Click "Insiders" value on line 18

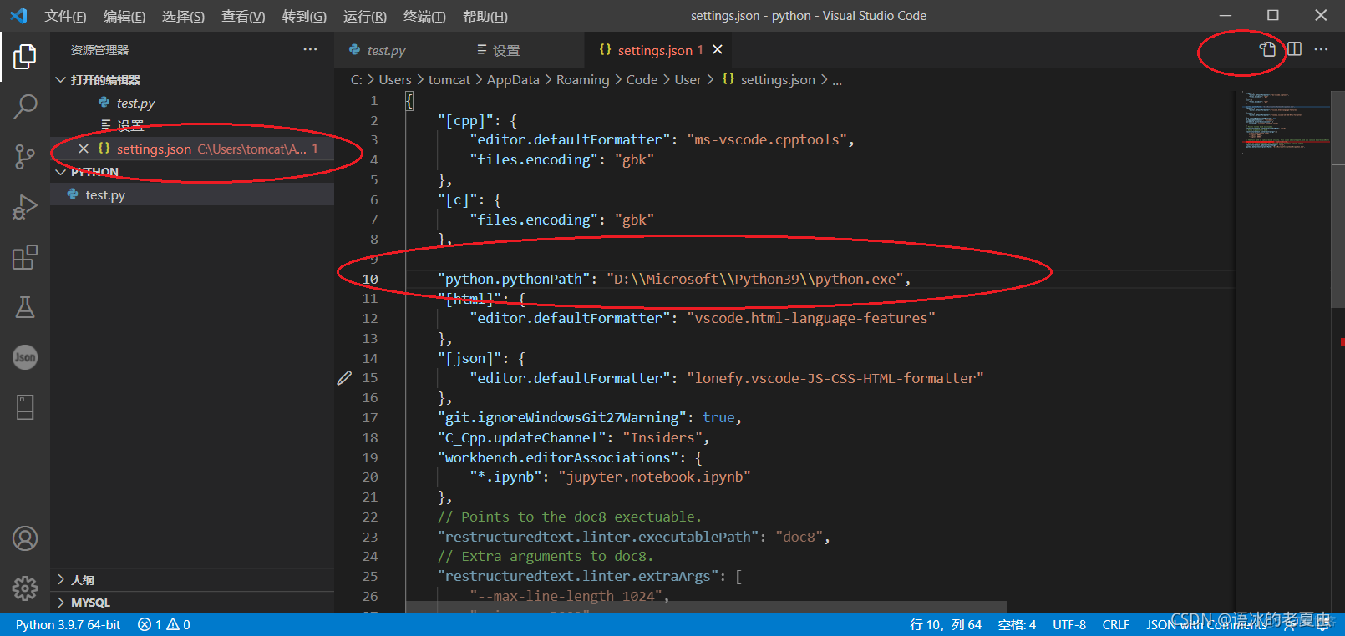662,437
